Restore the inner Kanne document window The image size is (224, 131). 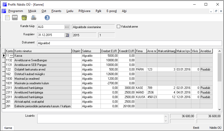pyautogui.click(x=216, y=11)
